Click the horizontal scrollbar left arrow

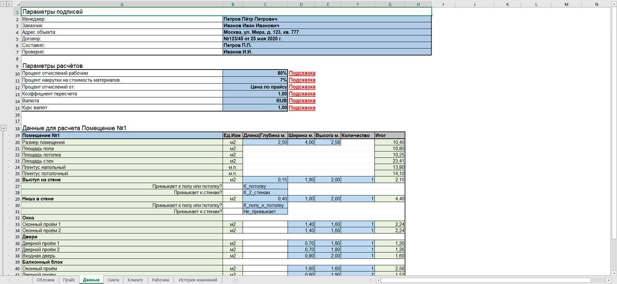coord(378,280)
